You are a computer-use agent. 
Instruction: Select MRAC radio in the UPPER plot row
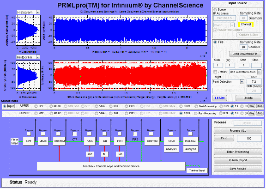coord(51,106)
